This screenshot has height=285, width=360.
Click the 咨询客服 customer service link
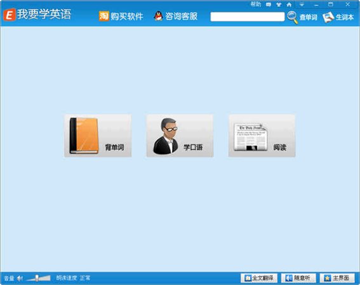(182, 16)
